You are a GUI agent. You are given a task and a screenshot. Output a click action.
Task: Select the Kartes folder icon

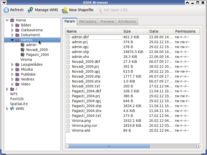(17, 40)
